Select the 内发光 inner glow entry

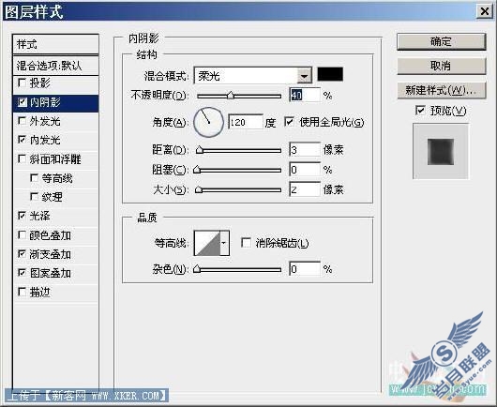point(55,140)
